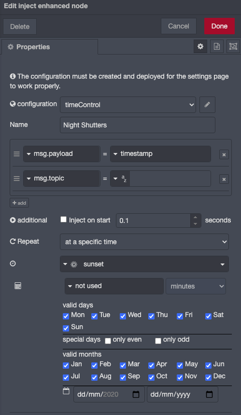Select the Properties tab
This screenshot has width=241, height=415.
click(x=50, y=47)
